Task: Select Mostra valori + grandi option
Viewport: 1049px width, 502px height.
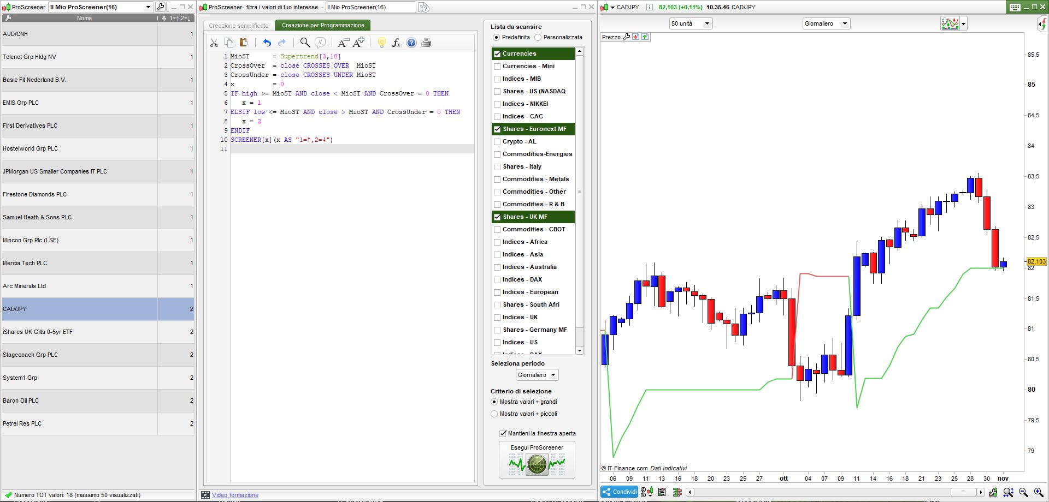Action: tap(494, 402)
